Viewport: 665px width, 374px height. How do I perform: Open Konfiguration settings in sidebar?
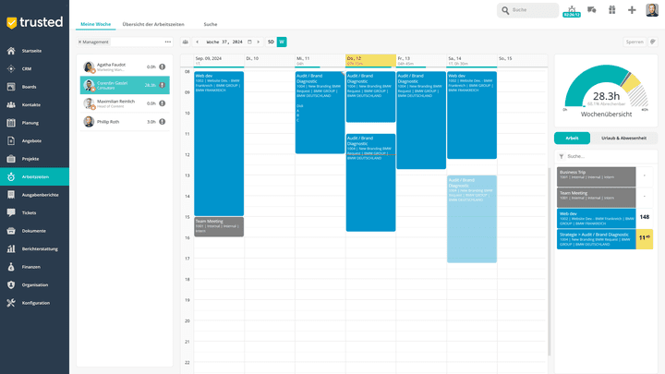tap(35, 303)
